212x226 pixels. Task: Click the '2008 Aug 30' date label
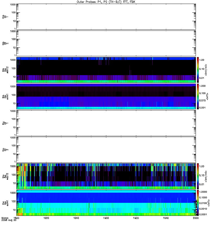9,220
